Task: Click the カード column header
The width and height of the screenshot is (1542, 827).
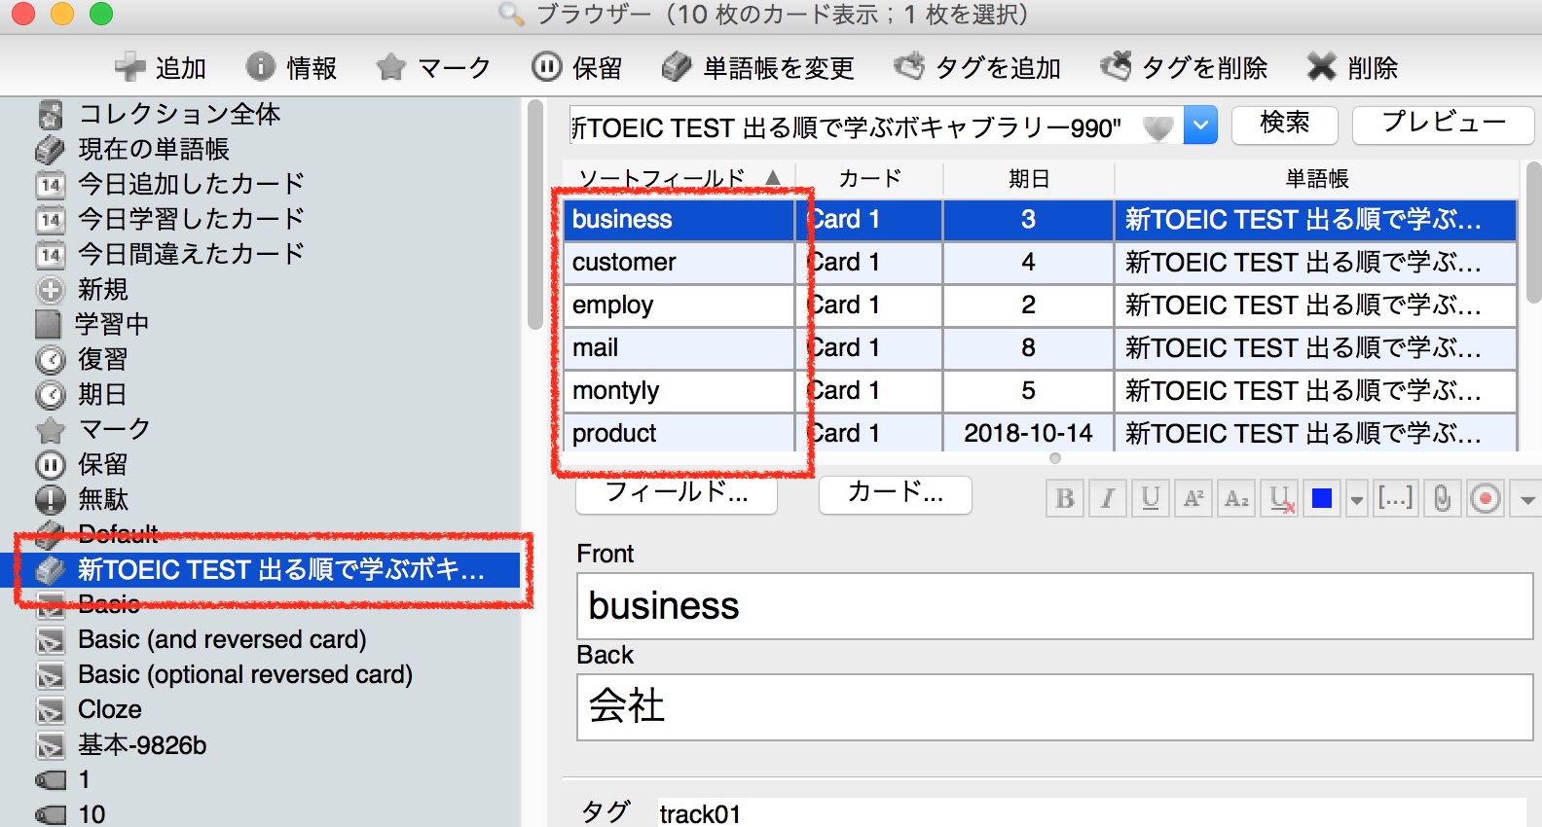Action: coord(869,178)
